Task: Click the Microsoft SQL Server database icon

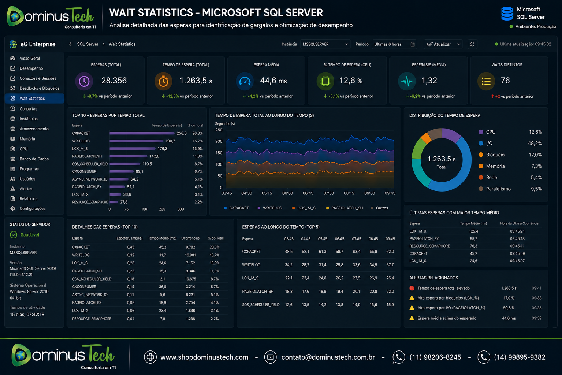Action: point(507,14)
